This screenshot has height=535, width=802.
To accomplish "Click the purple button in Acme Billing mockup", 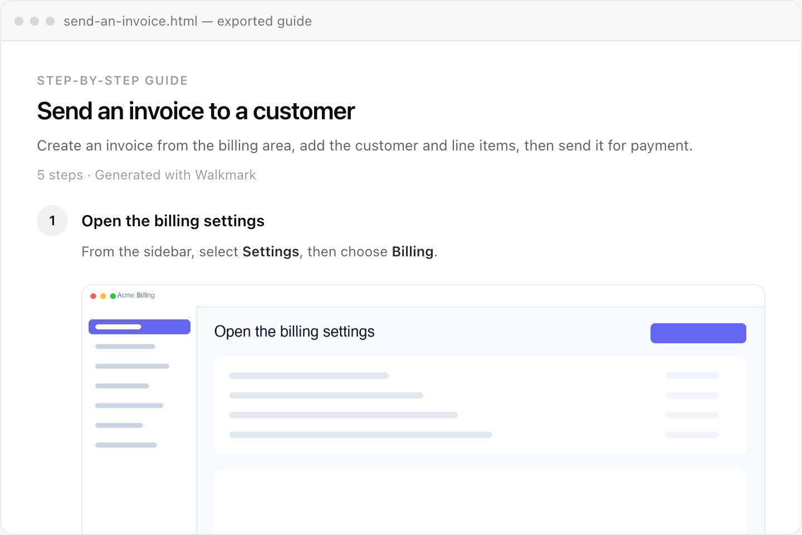I will pyautogui.click(x=698, y=333).
